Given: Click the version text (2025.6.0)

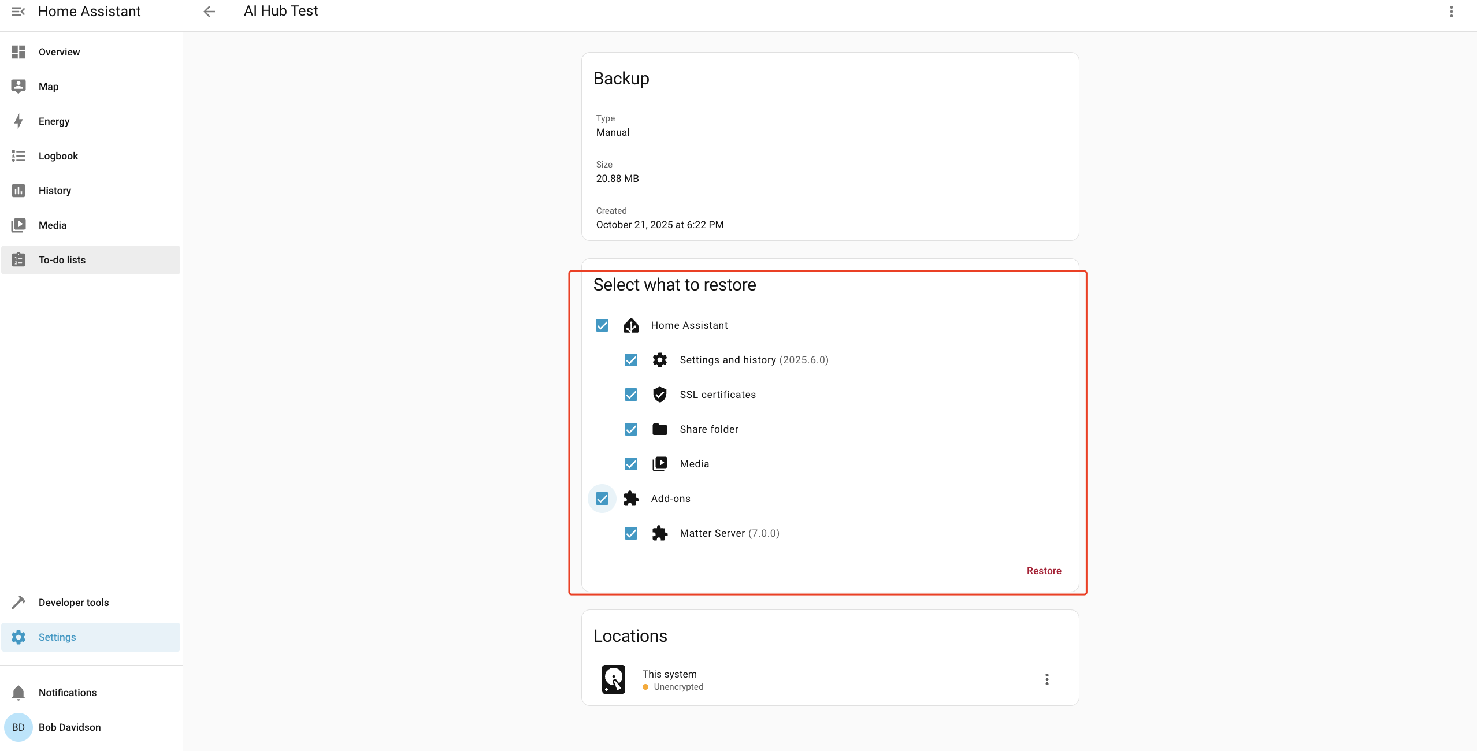Looking at the screenshot, I should [804, 360].
